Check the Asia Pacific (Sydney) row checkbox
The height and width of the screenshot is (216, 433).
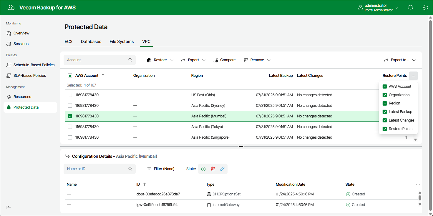tap(70, 106)
